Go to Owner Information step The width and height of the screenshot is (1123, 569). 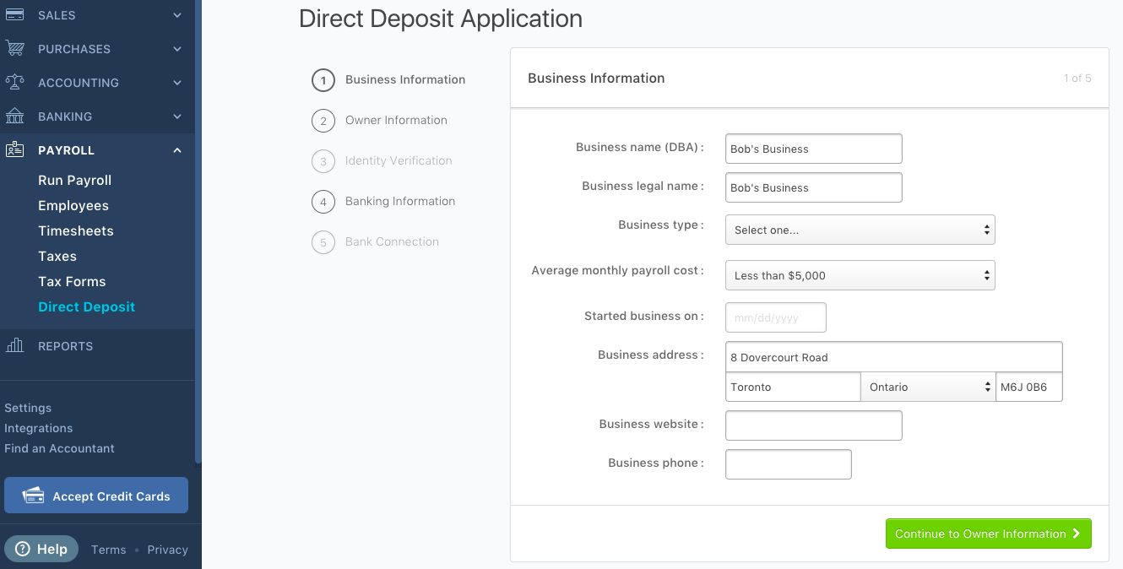(x=396, y=120)
